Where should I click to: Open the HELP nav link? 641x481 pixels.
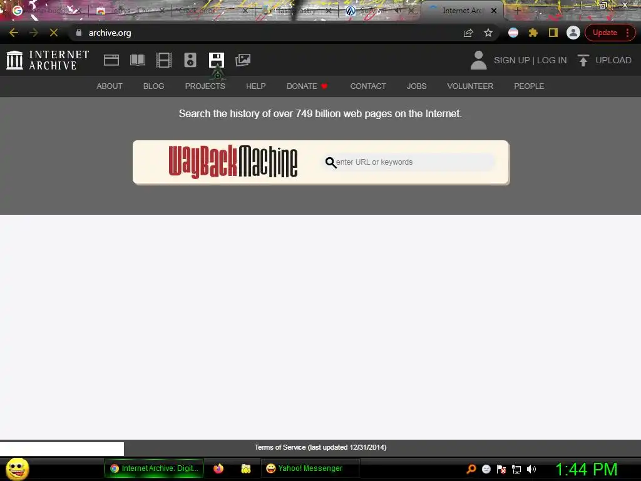click(256, 86)
